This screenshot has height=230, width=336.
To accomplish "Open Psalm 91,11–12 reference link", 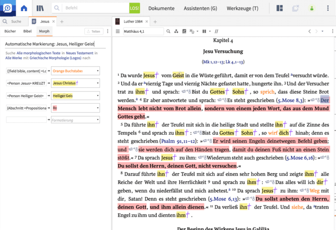I will point(178,141).
